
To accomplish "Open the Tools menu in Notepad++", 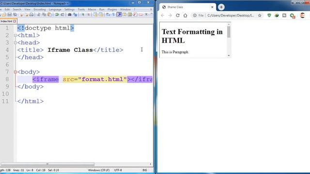I will 81,9.
